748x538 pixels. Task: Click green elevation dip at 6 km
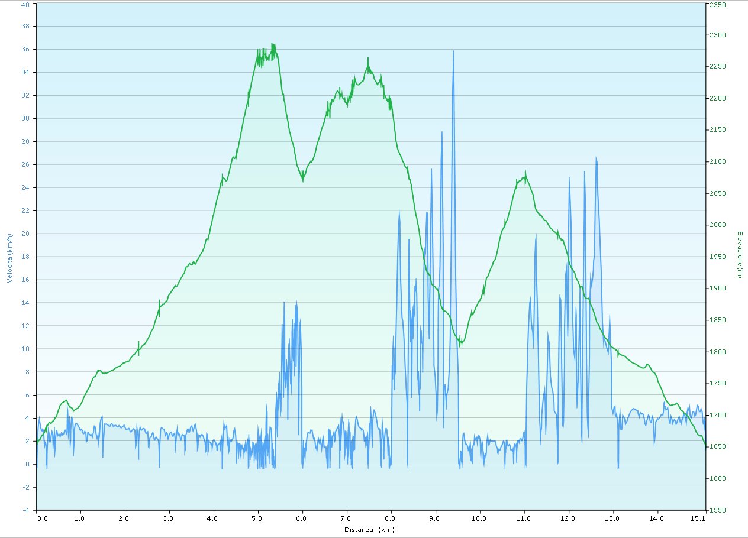(302, 180)
